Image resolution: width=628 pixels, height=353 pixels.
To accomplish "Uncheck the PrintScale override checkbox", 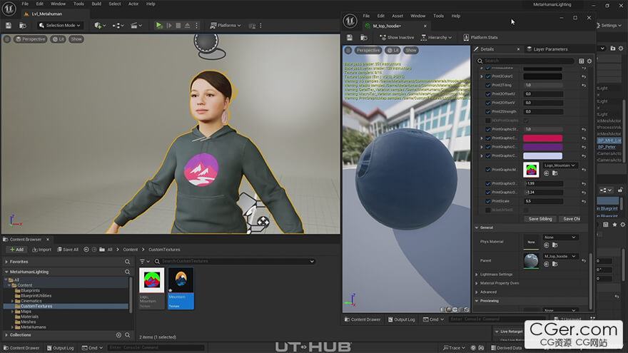I will point(488,201).
